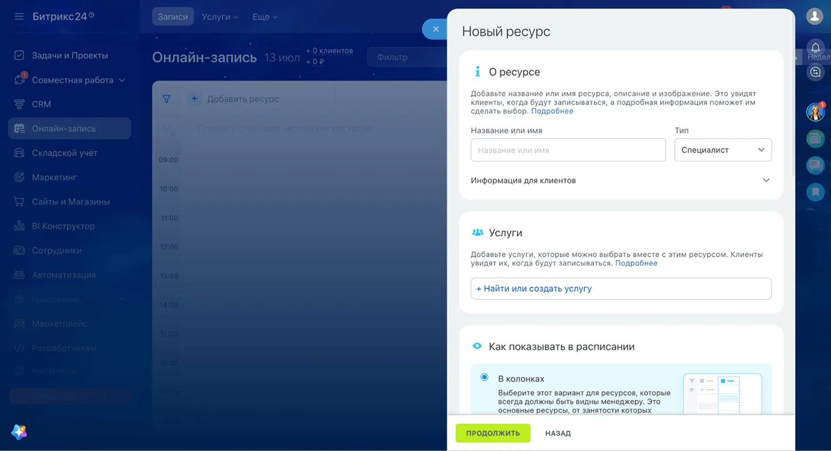831x451 pixels.
Task: Open the hamburger main menu
Action: [x=19, y=17]
